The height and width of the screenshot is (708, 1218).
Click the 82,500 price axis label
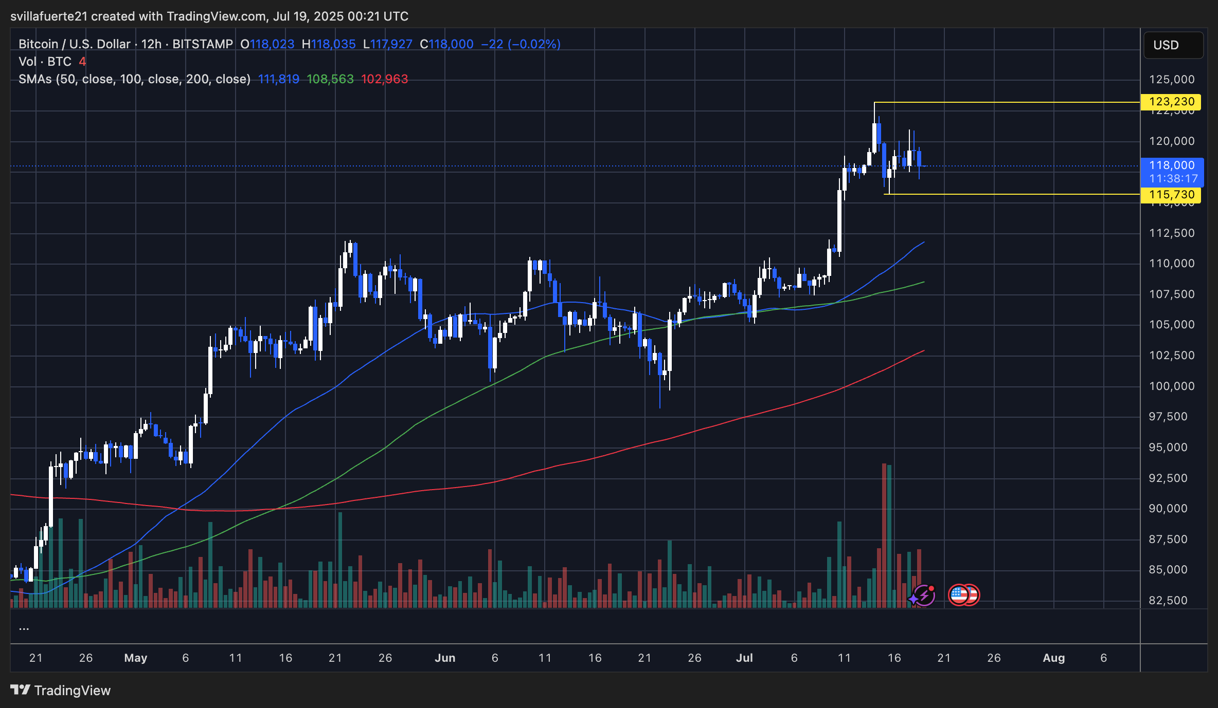point(1168,600)
